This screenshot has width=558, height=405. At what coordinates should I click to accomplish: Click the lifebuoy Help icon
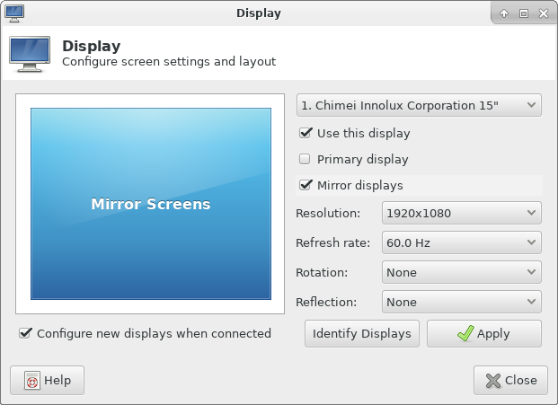[32, 381]
